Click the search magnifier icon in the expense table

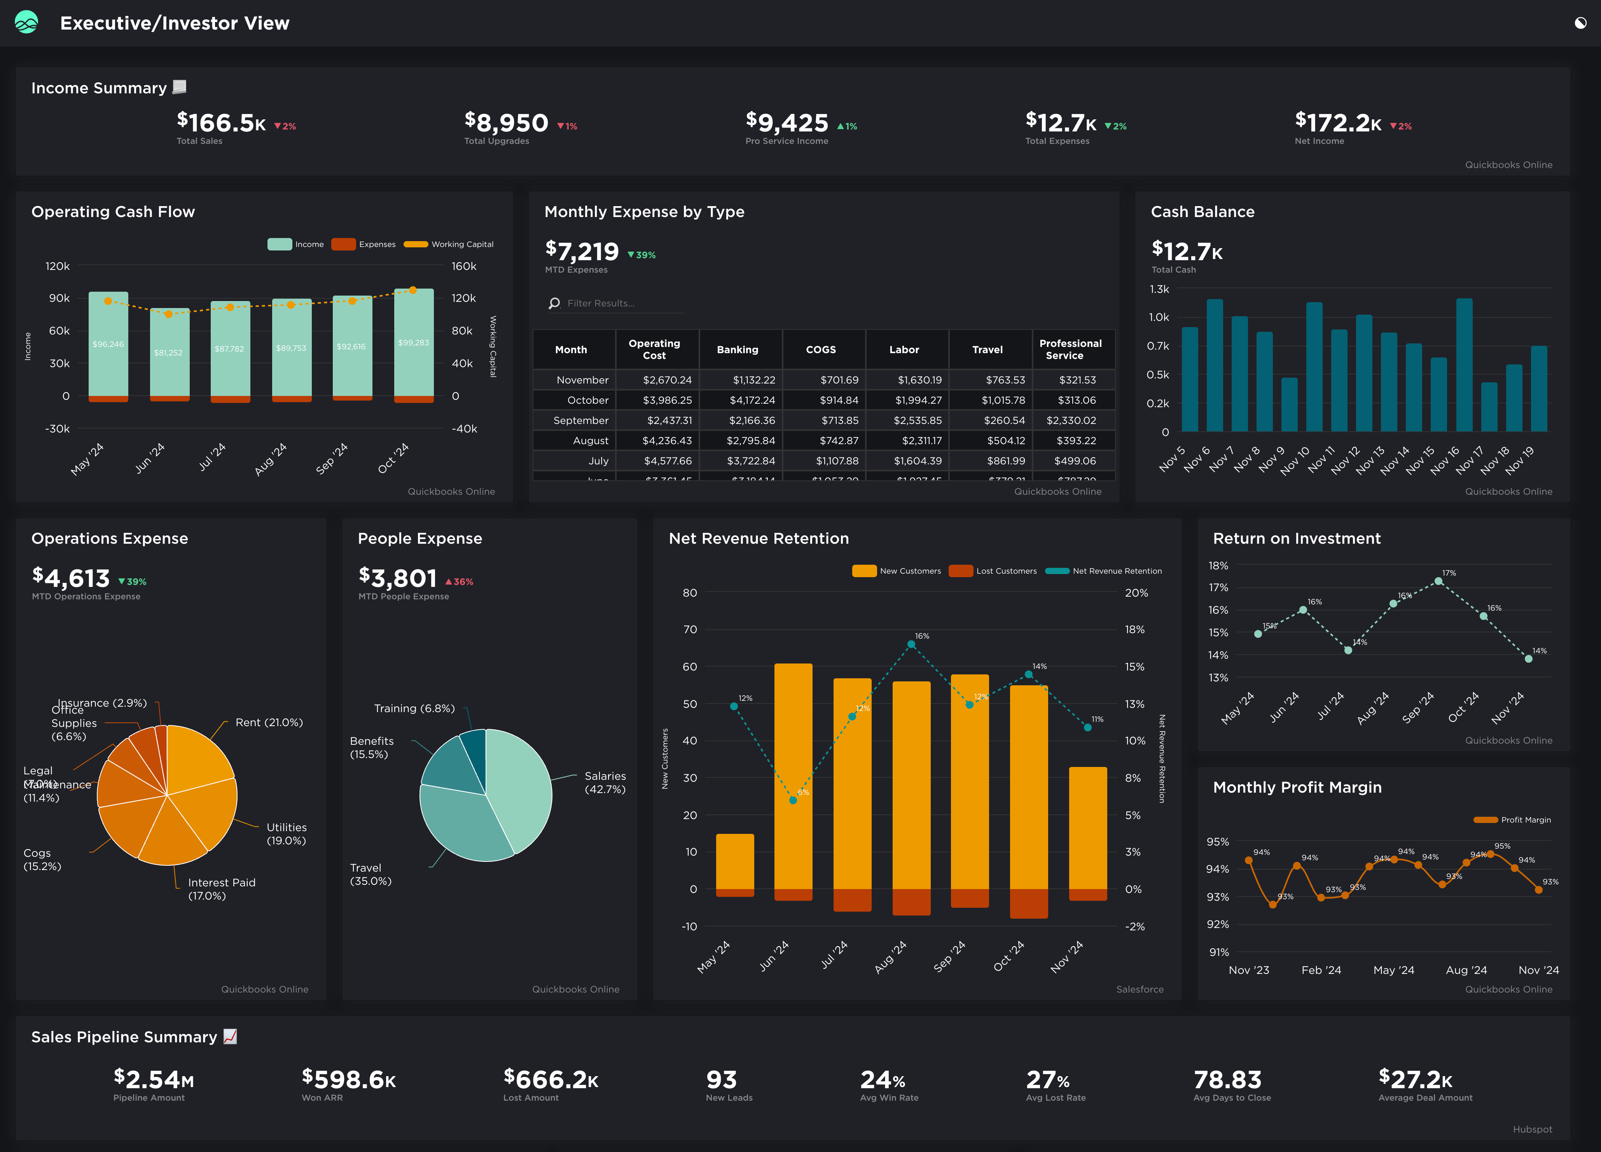tap(554, 303)
